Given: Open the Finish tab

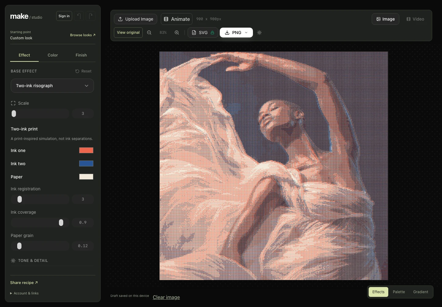Looking at the screenshot, I should tap(81, 55).
